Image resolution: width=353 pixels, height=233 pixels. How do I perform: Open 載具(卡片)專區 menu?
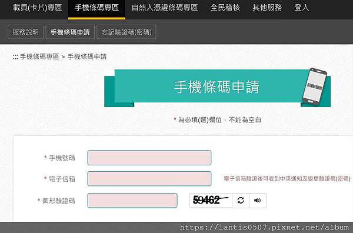tap(38, 8)
